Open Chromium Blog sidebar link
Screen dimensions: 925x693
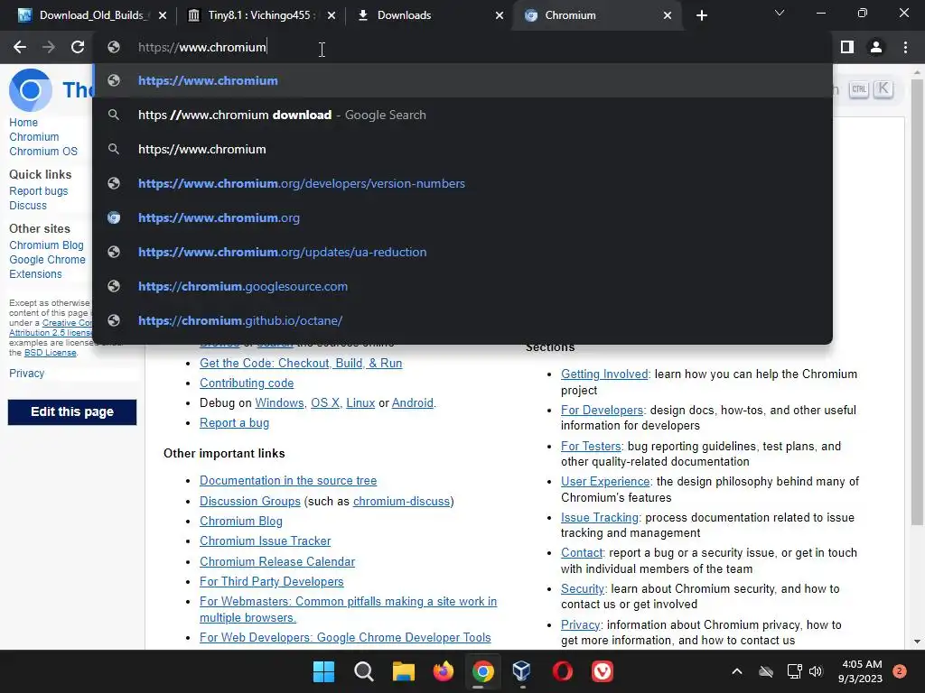(46, 245)
